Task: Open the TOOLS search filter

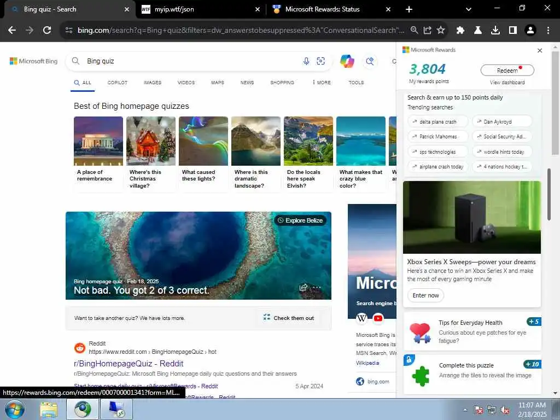Action: pyautogui.click(x=356, y=83)
